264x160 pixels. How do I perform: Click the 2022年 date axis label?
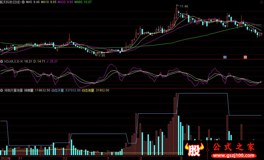(6, 158)
